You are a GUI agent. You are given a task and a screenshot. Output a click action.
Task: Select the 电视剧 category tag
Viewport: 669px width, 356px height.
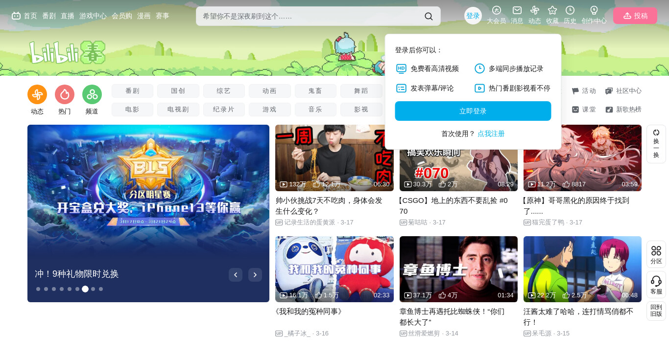(178, 110)
